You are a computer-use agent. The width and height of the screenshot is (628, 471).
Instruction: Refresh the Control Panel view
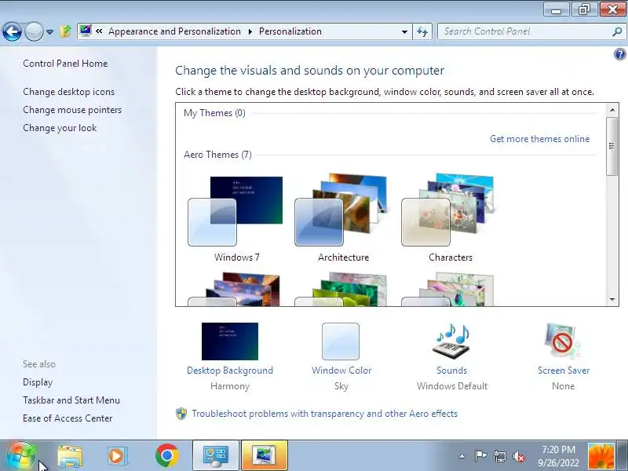click(422, 31)
